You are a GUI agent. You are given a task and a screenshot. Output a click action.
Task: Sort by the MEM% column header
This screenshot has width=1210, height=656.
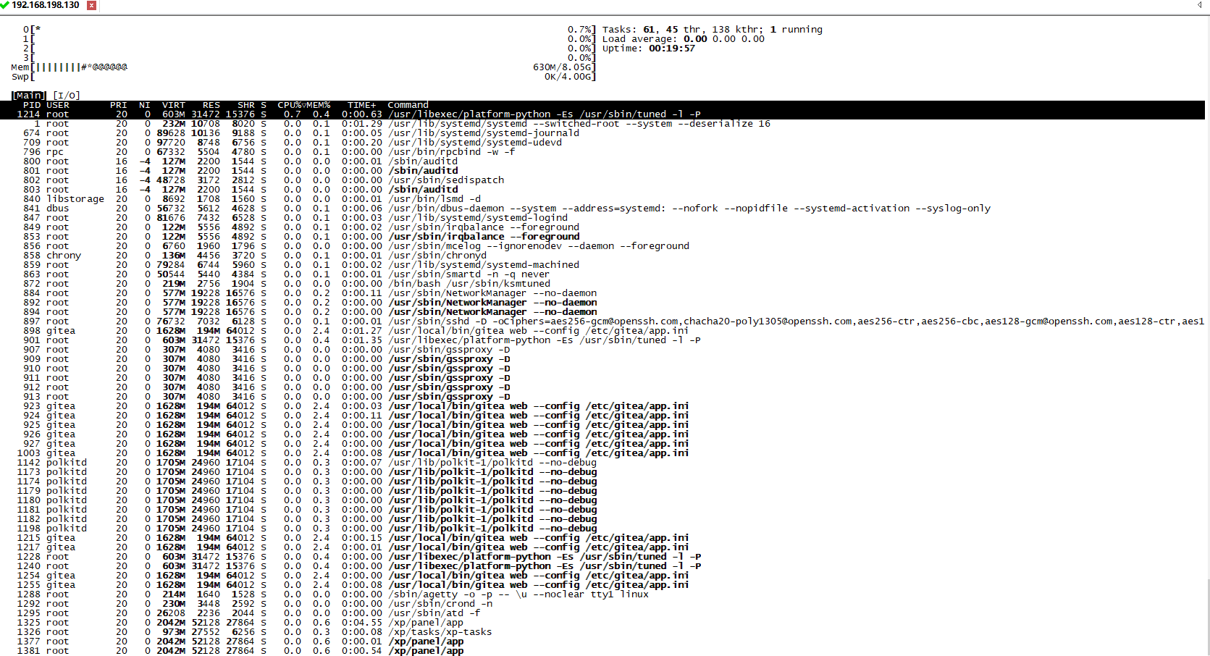317,105
